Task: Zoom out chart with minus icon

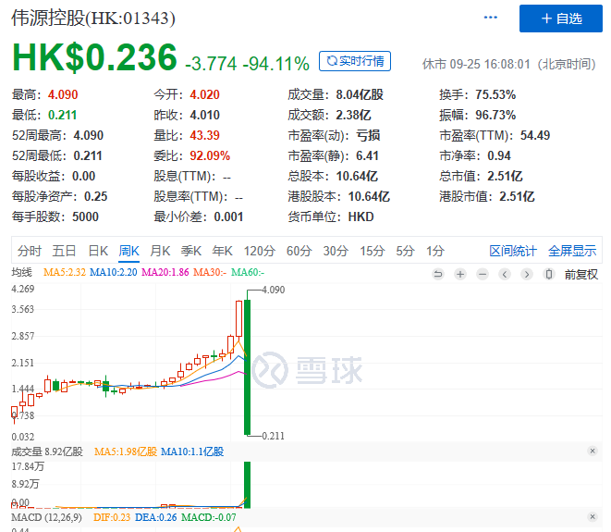Action: point(483,274)
